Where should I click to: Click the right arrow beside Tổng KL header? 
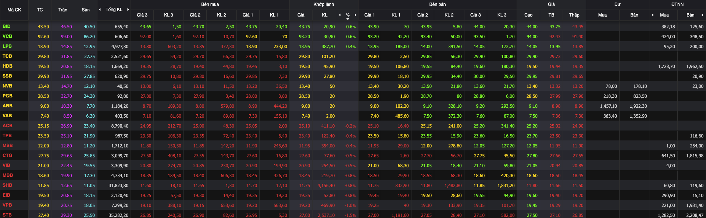tap(128, 10)
